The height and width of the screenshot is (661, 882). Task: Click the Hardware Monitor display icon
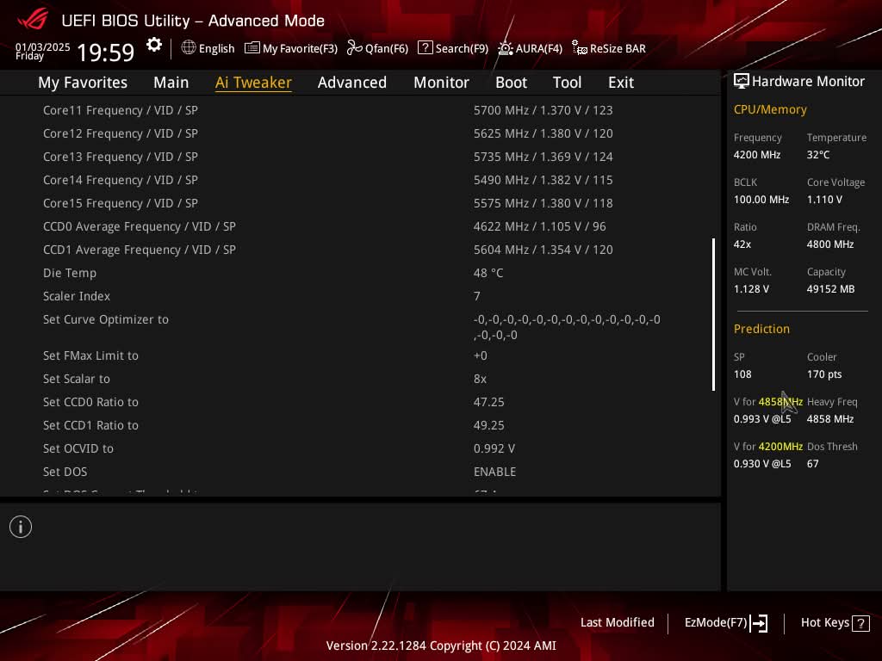click(x=742, y=82)
